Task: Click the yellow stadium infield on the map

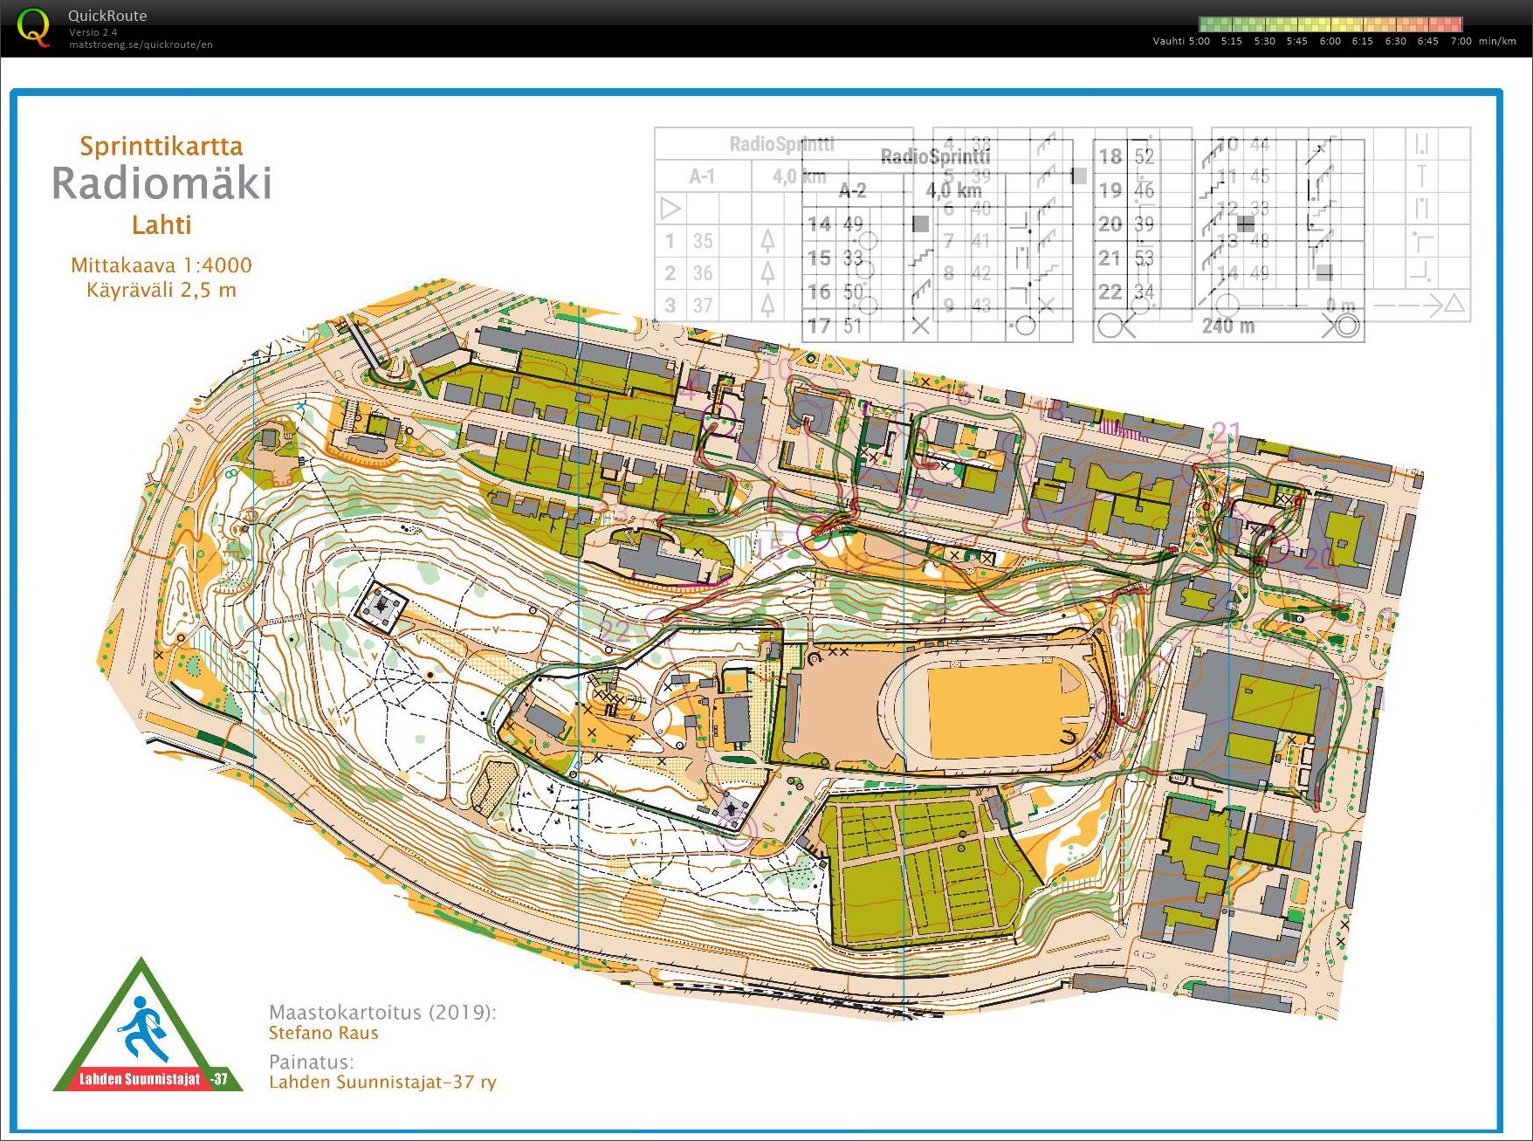Action: pyautogui.click(x=1002, y=710)
